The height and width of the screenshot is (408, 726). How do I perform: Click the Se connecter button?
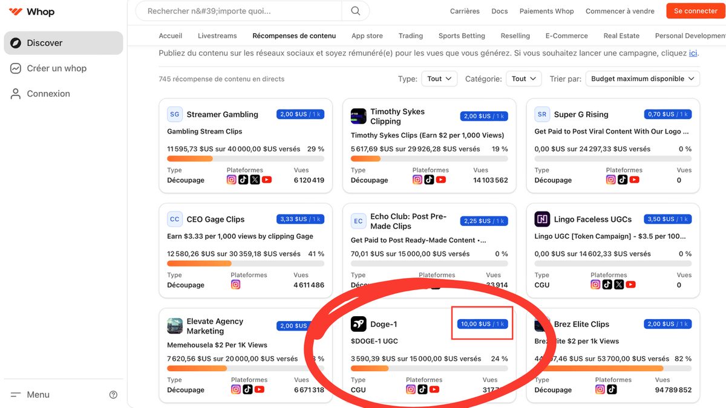tap(696, 11)
